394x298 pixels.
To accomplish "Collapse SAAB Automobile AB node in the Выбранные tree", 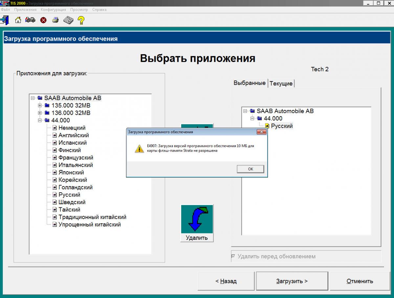I will 245,111.
